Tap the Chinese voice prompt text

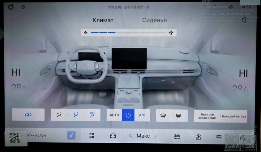[129, 7]
